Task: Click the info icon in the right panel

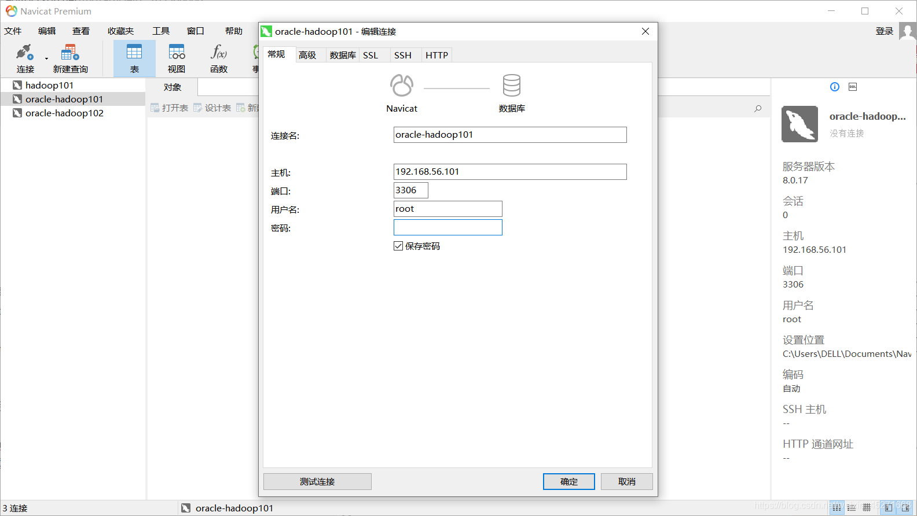Action: (x=835, y=87)
